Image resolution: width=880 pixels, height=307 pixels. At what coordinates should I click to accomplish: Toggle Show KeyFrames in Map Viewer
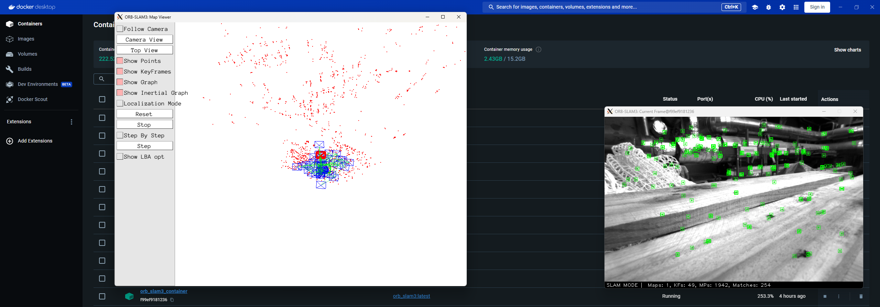tap(120, 71)
